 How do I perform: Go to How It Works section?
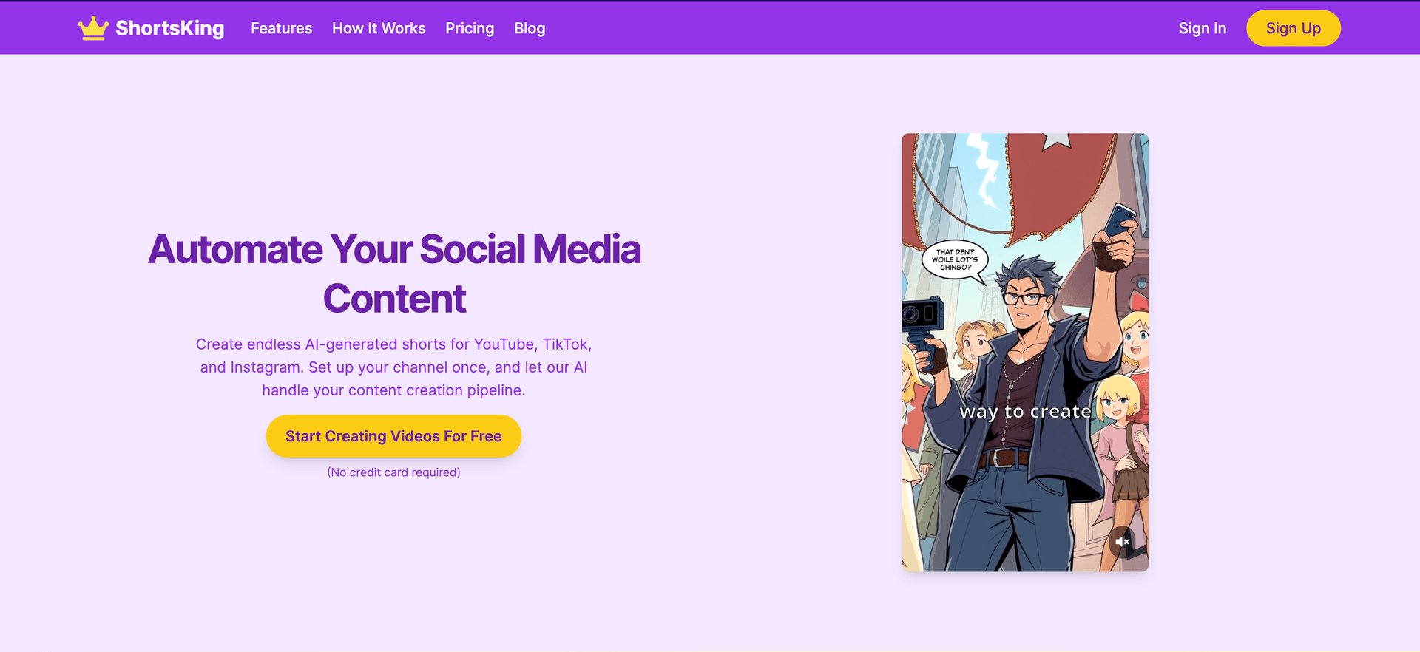[x=379, y=28]
